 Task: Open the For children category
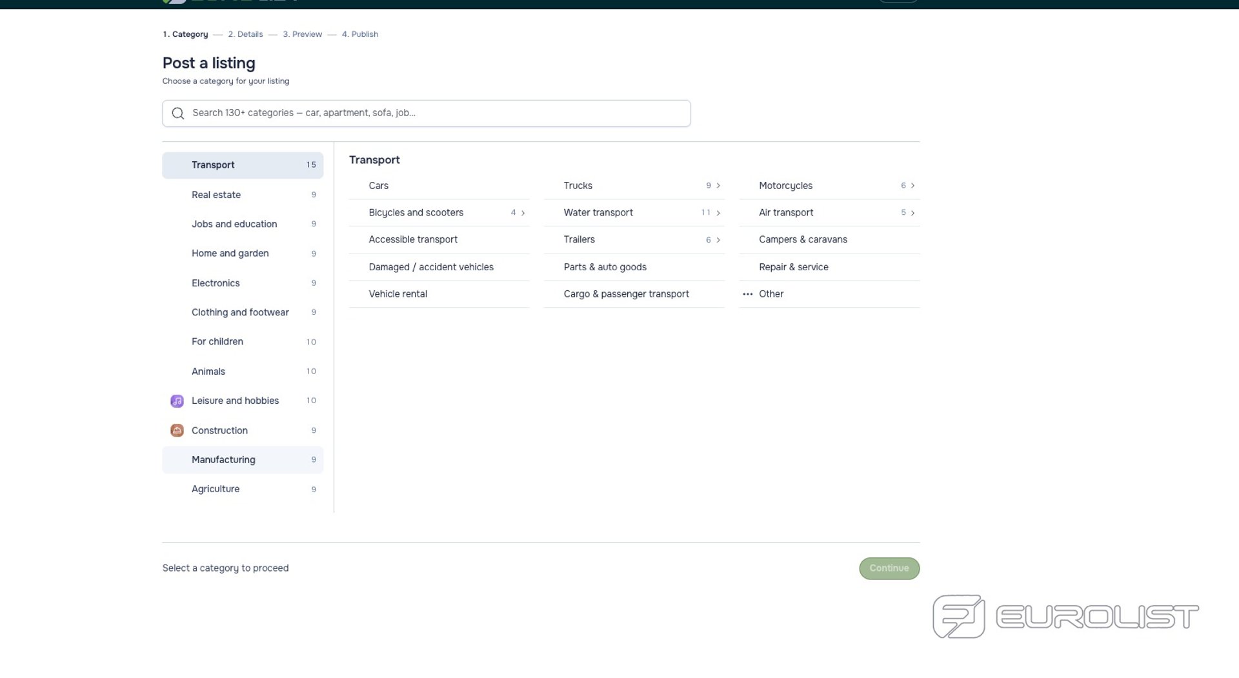(x=243, y=342)
